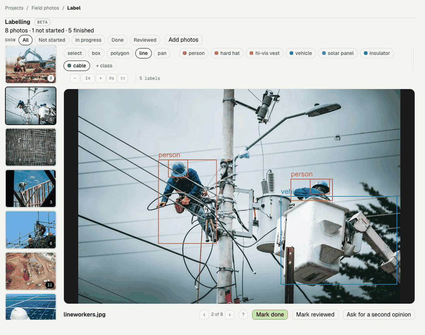
Task: Activate the select tool
Action: [75, 53]
